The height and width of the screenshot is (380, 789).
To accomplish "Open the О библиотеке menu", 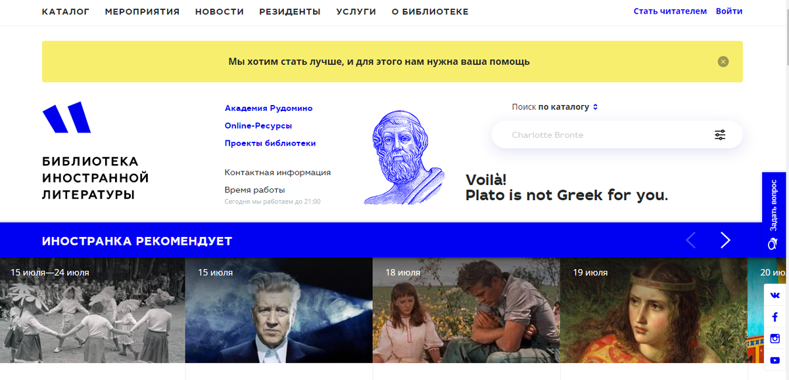I will click(x=430, y=12).
